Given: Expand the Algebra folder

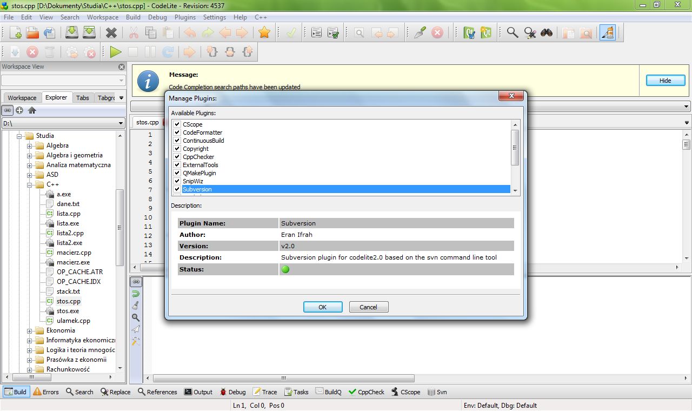Looking at the screenshot, I should tap(30, 145).
